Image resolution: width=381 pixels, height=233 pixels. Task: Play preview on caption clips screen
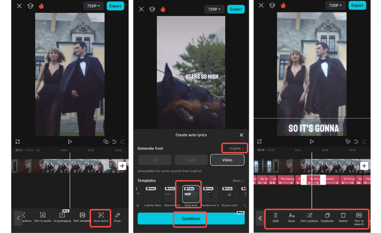[312, 142]
